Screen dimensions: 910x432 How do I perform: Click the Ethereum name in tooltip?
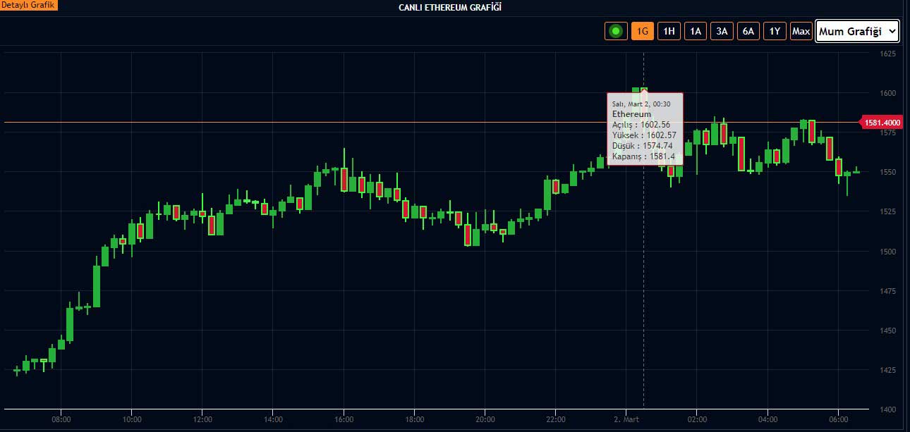[x=632, y=113]
